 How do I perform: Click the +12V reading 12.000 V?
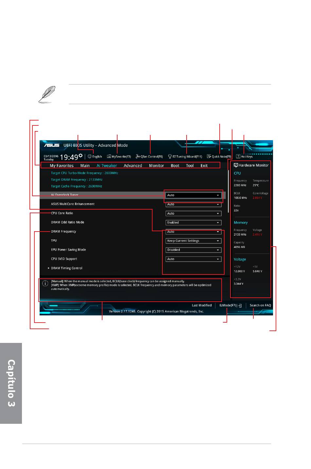239,271
